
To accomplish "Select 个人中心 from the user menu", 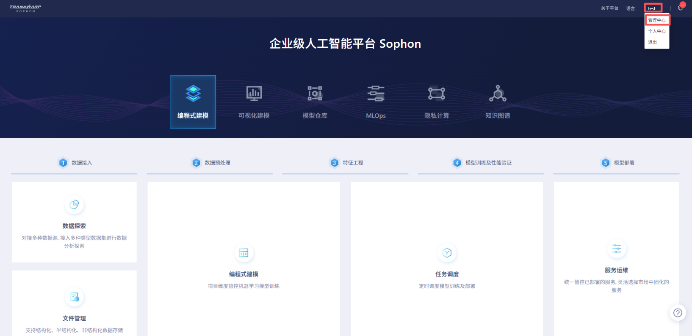I will [657, 31].
